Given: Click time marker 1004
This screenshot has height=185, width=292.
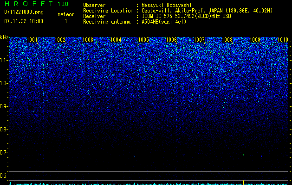Looking at the screenshot, I should 116,40.
